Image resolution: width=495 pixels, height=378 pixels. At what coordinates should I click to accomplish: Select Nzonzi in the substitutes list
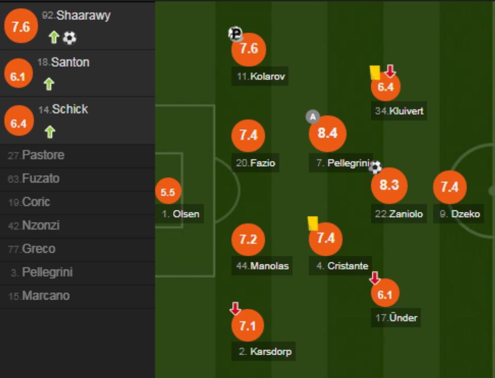click(x=41, y=225)
